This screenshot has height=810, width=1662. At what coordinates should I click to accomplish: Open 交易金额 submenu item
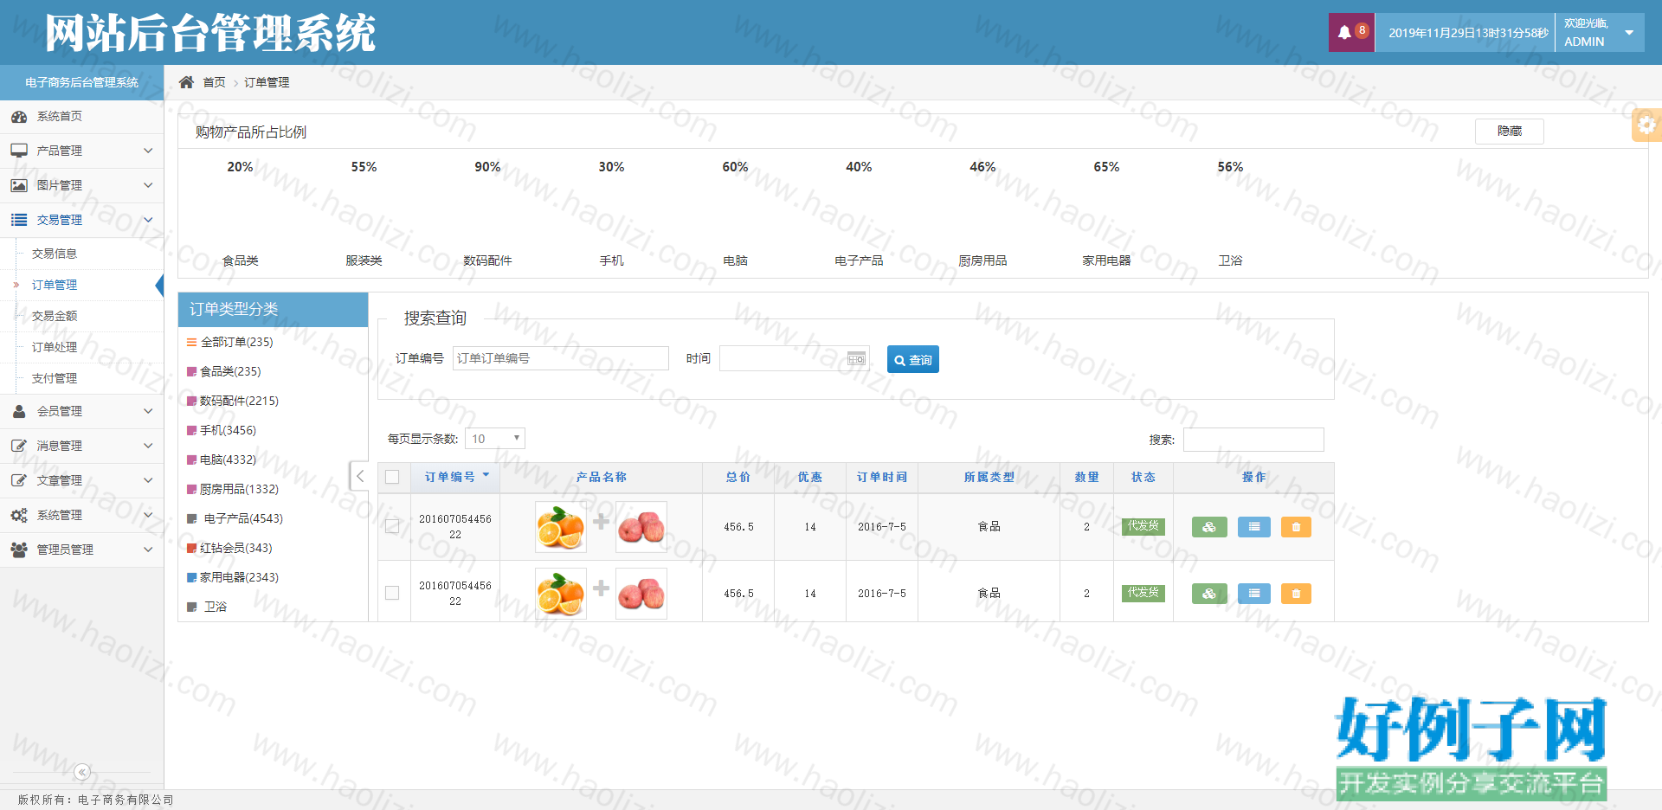55,316
